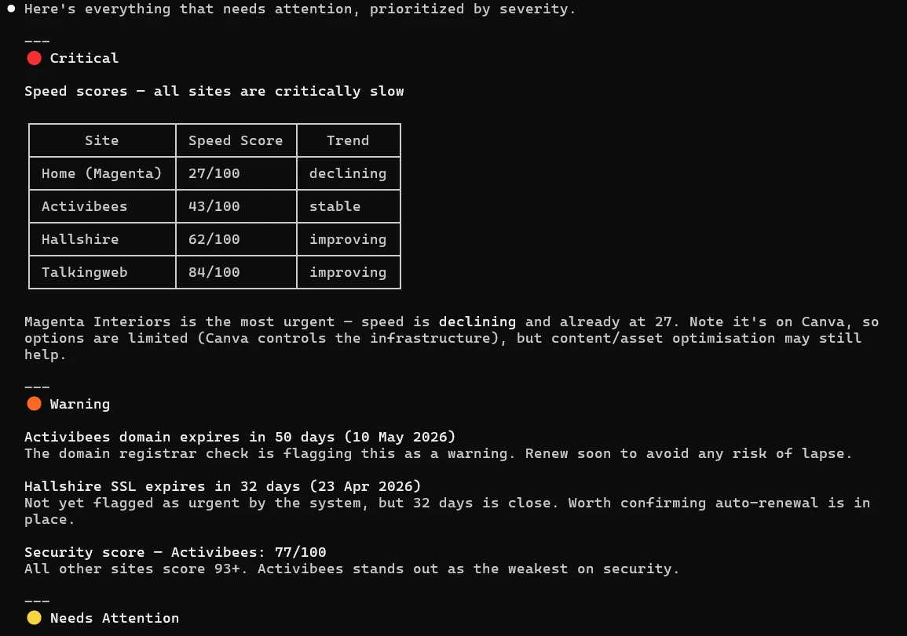907x636 pixels.
Task: Click the stable trend cell
Action: point(335,206)
